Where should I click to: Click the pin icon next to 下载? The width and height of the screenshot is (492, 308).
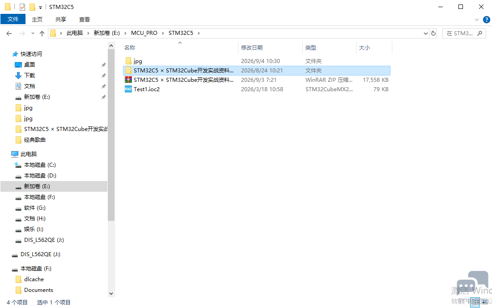tap(104, 76)
